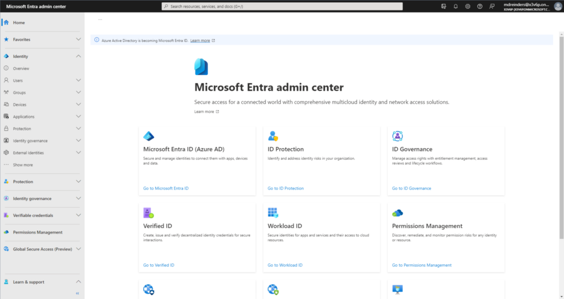Expand Protection chevron under Identity
Viewport: 564px width, 299px height.
tap(78, 128)
